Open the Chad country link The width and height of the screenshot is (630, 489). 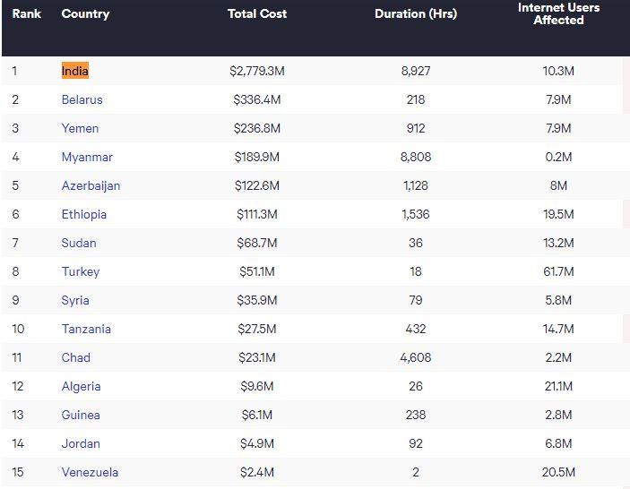click(76, 357)
